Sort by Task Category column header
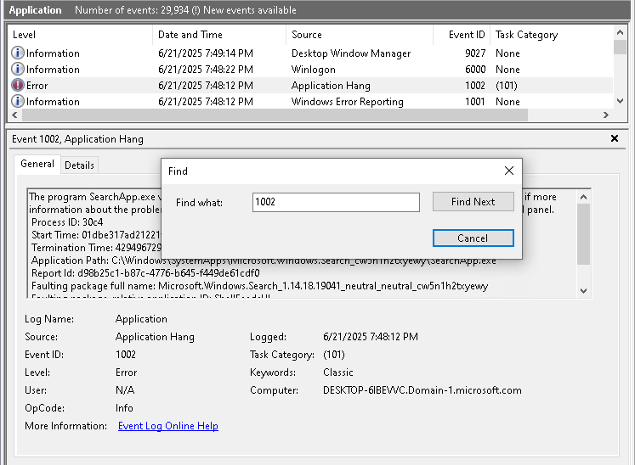Screen dimensions: 635x465 click(553, 35)
